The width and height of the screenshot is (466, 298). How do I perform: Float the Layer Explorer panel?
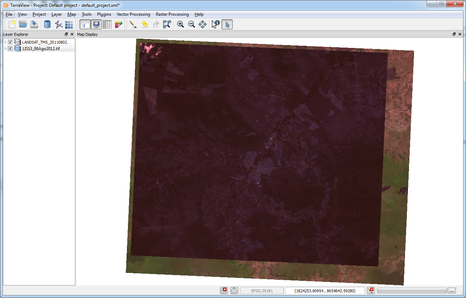[66, 34]
